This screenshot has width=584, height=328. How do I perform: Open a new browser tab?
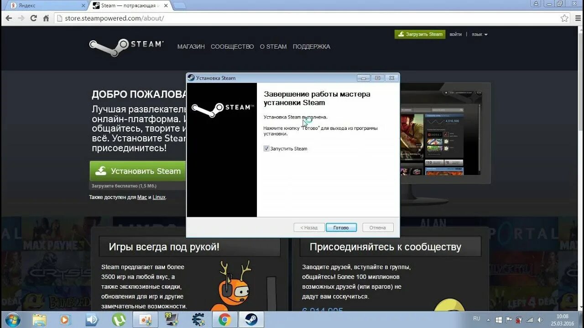click(x=179, y=6)
